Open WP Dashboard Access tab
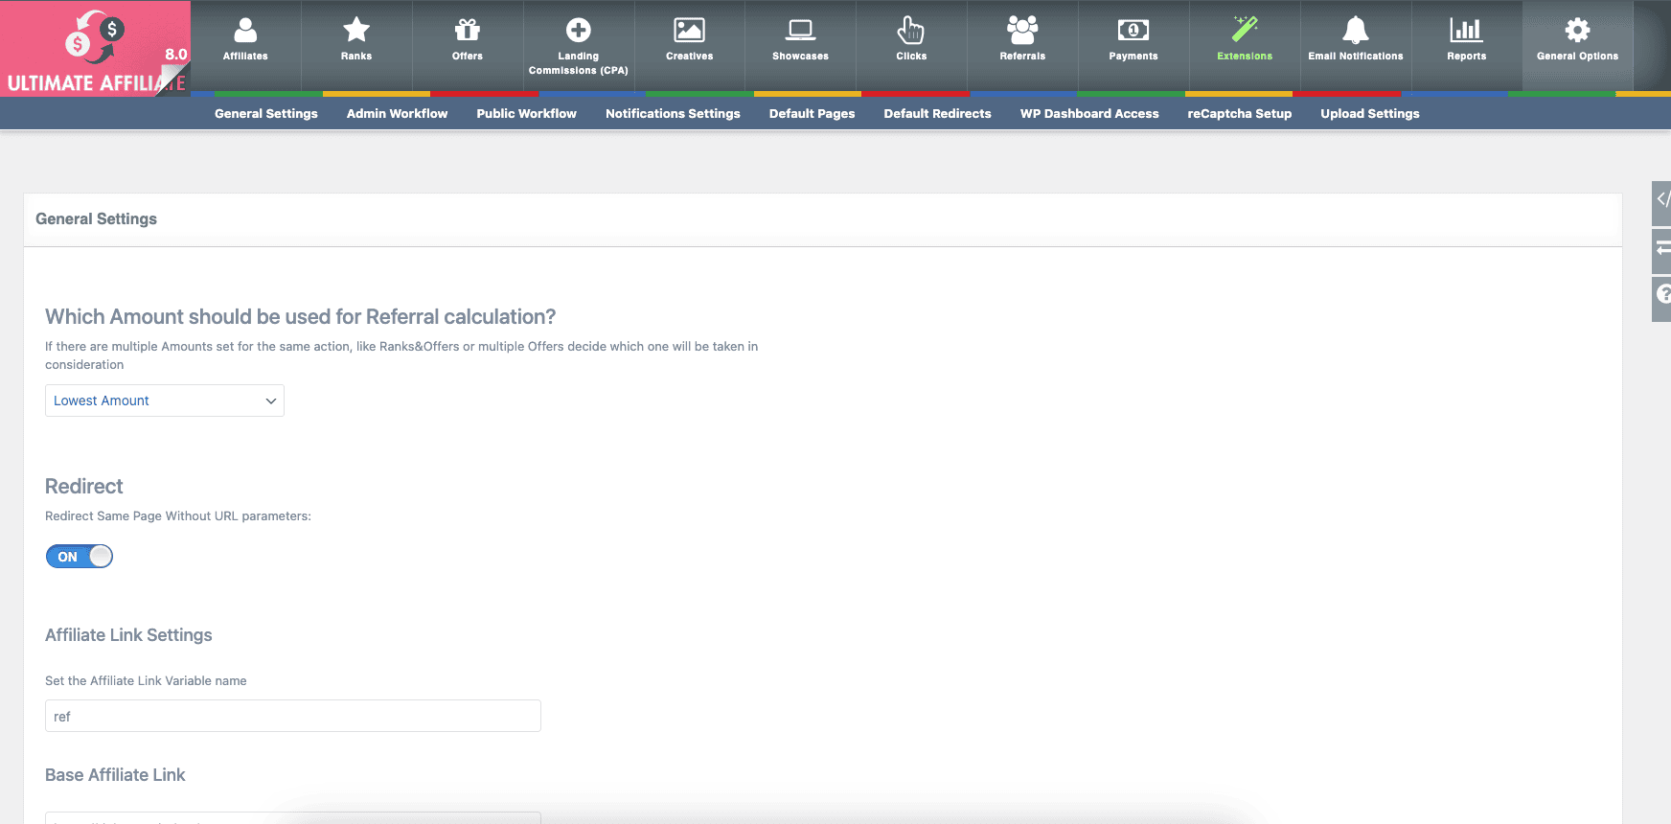 point(1089,113)
